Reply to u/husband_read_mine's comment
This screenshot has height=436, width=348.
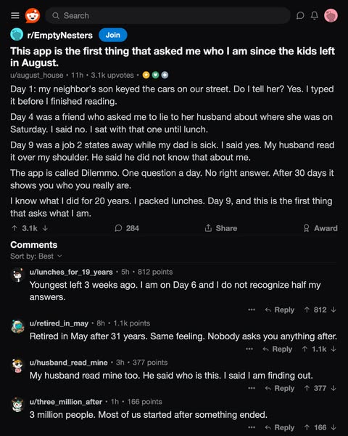point(280,388)
